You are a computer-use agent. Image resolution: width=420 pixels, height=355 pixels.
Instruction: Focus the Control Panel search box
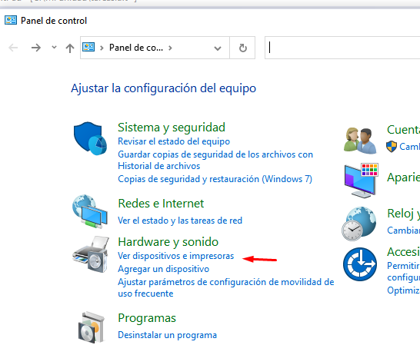[x=343, y=48]
